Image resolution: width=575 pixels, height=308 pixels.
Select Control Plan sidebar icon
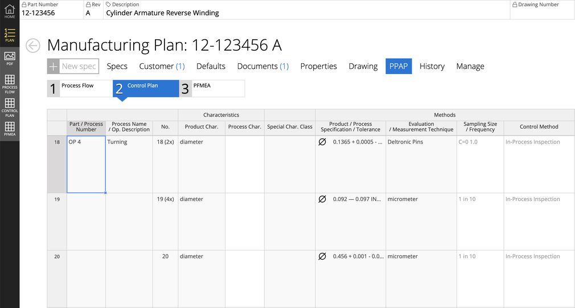pos(10,106)
